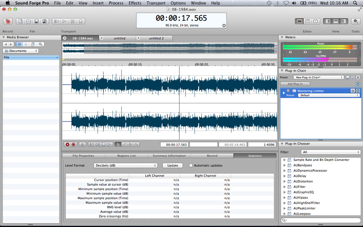Image resolution: width=363 pixels, height=227 pixels.
Task: Click the red Record button in top toolbar
Action: point(8,21)
